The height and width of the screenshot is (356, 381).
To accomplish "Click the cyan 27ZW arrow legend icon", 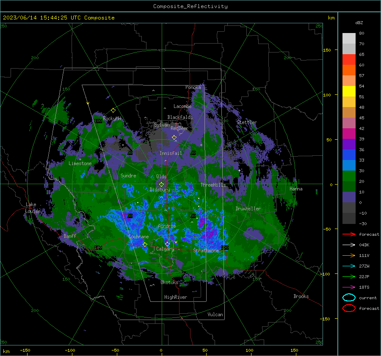I will point(349,266).
